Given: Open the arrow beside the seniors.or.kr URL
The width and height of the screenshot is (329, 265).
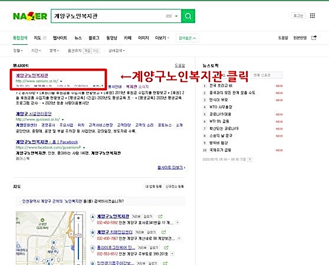Looking at the screenshot, I should tap(61, 81).
